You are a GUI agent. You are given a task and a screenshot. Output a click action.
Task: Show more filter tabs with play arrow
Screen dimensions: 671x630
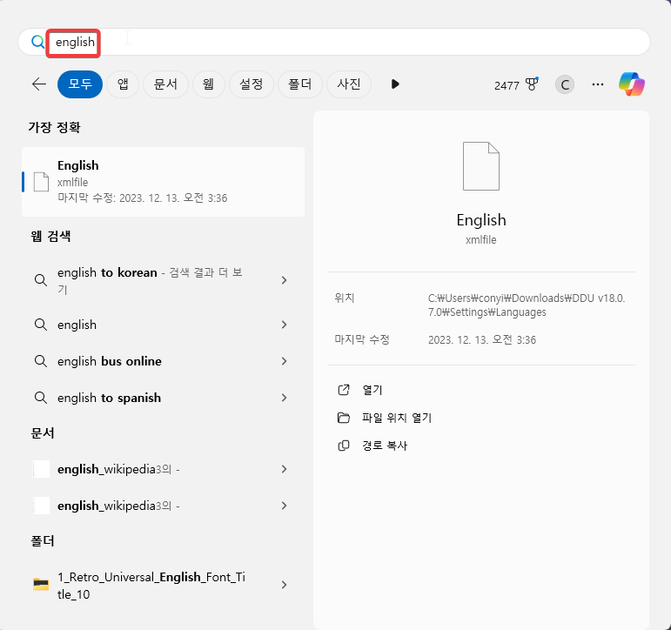[x=395, y=84]
